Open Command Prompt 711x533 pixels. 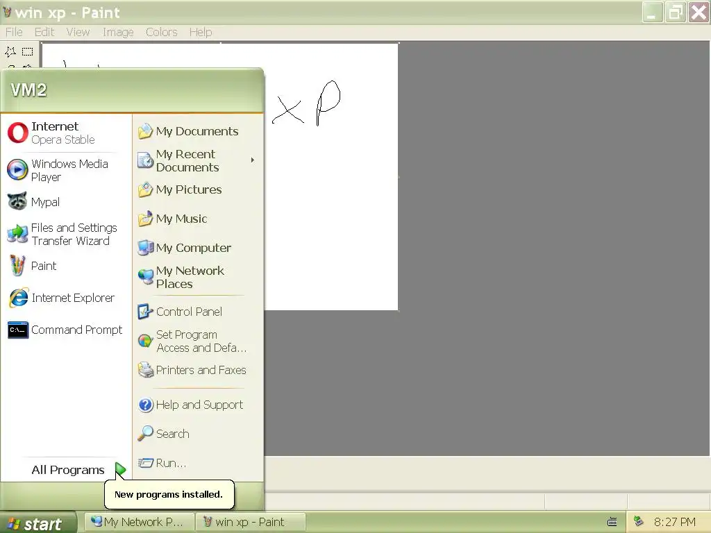[x=66, y=330]
